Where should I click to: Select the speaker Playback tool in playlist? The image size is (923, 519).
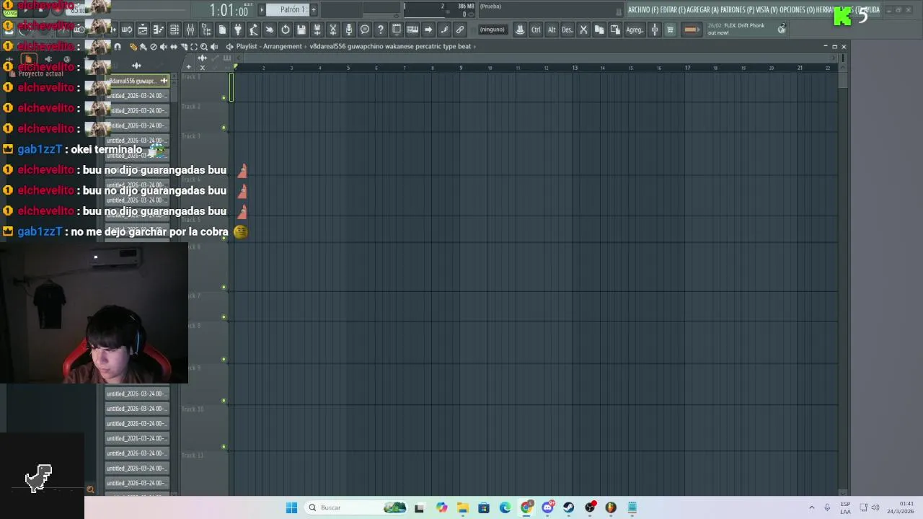(214, 47)
